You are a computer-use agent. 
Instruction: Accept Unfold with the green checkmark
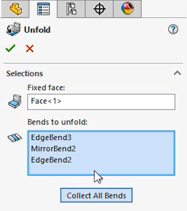click(10, 48)
